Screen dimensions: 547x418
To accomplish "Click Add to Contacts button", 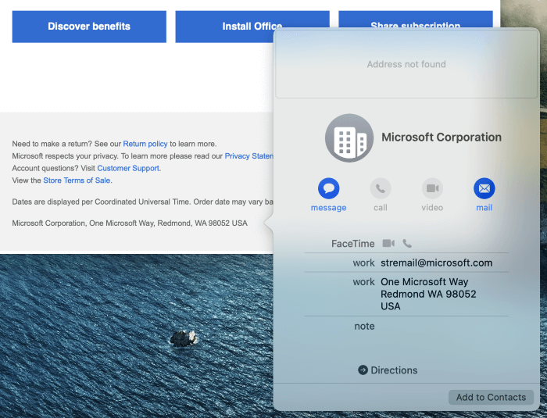I will tap(491, 398).
